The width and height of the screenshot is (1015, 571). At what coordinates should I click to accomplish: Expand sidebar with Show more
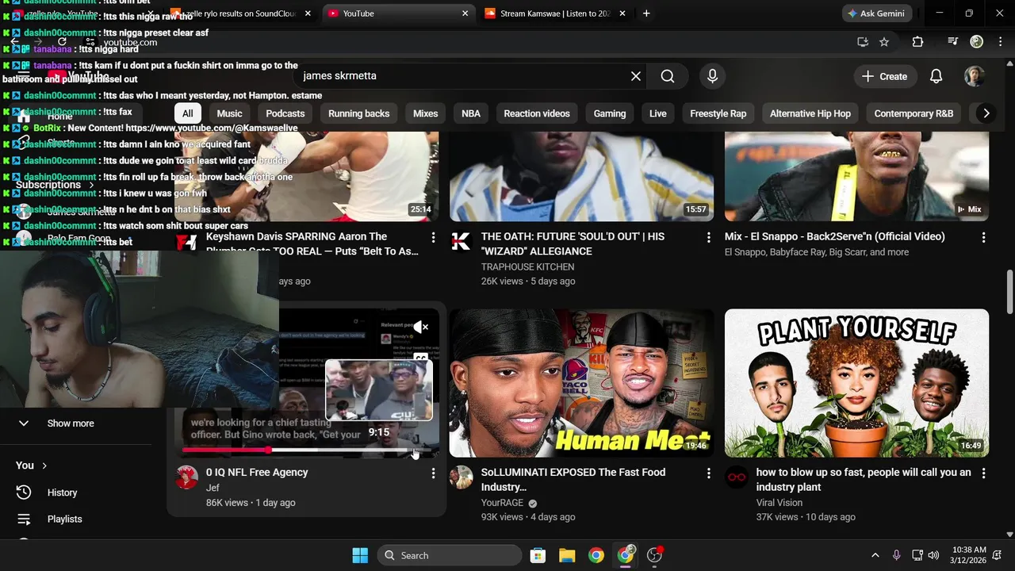70,423
